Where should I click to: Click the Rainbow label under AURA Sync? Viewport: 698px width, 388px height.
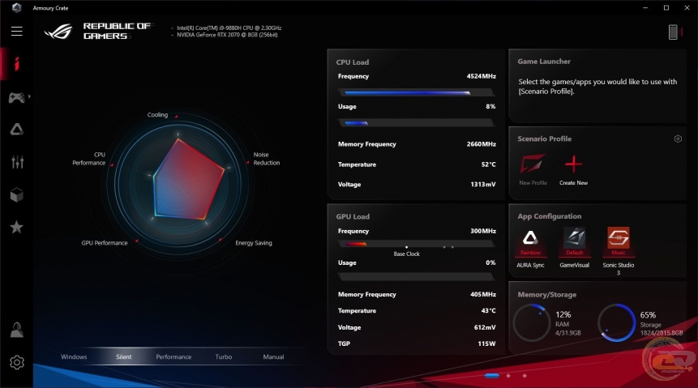(530, 253)
